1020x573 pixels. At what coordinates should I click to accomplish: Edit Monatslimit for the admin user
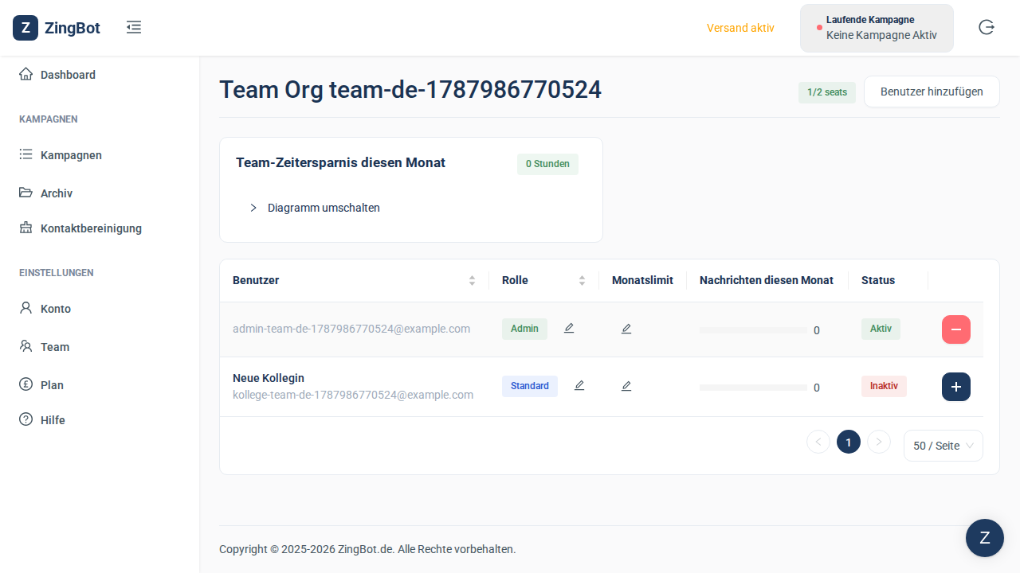626,329
